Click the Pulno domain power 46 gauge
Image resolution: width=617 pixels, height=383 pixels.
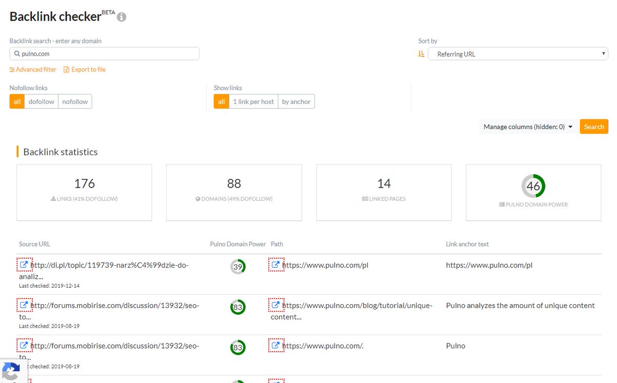[533, 186]
